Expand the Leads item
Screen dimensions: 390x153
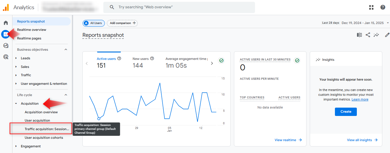[16, 58]
